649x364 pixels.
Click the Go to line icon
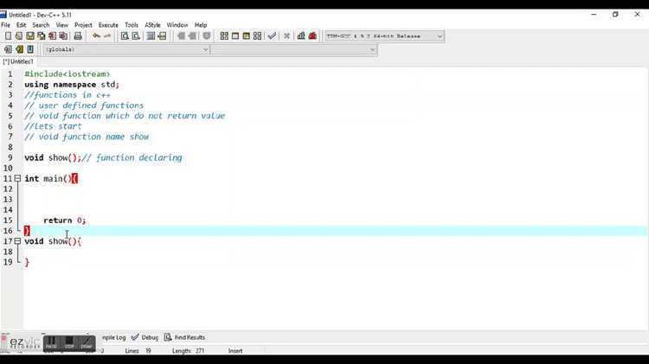click(163, 36)
